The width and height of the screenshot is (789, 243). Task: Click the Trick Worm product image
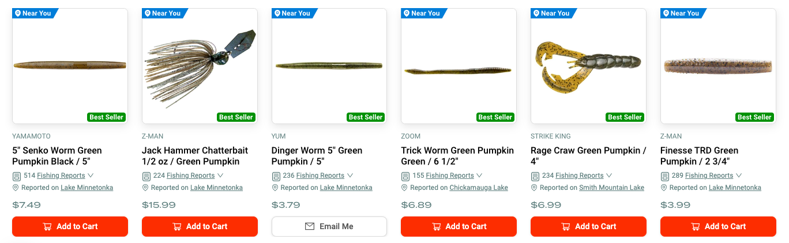coord(459,65)
